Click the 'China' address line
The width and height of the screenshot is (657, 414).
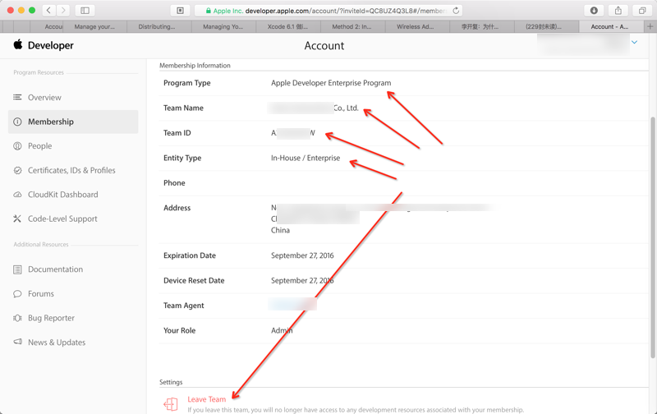coord(280,231)
